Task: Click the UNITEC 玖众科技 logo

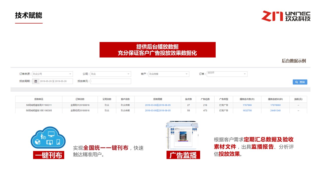Action: click(286, 16)
